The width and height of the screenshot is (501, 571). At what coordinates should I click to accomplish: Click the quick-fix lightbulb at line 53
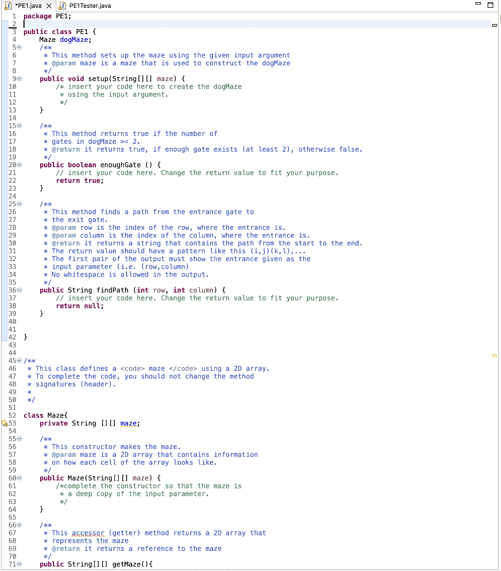pos(3,423)
